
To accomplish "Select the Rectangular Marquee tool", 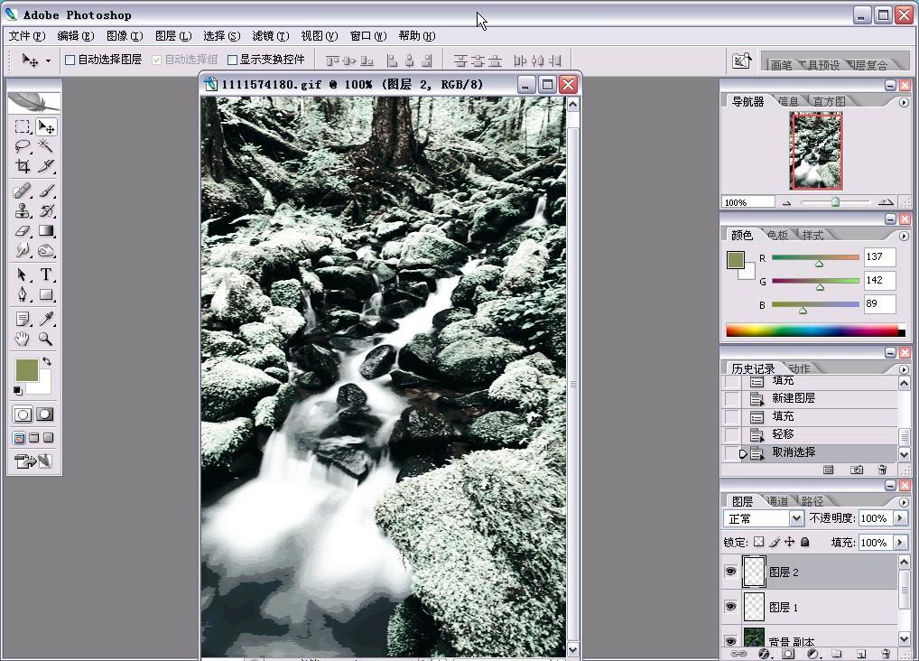I will pos(23,126).
